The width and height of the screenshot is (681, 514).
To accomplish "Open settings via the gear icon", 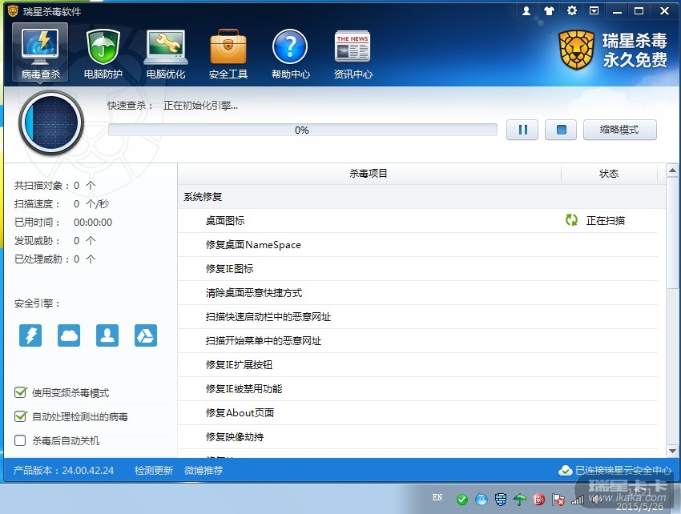I will pos(572,10).
